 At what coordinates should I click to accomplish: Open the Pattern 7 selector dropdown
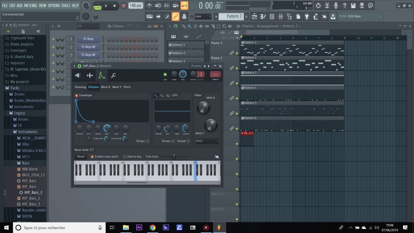tap(231, 17)
